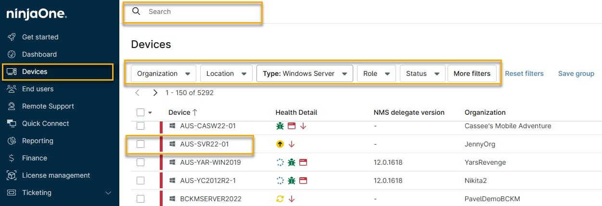
Task: Open End users in the sidebar
Action: [38, 89]
